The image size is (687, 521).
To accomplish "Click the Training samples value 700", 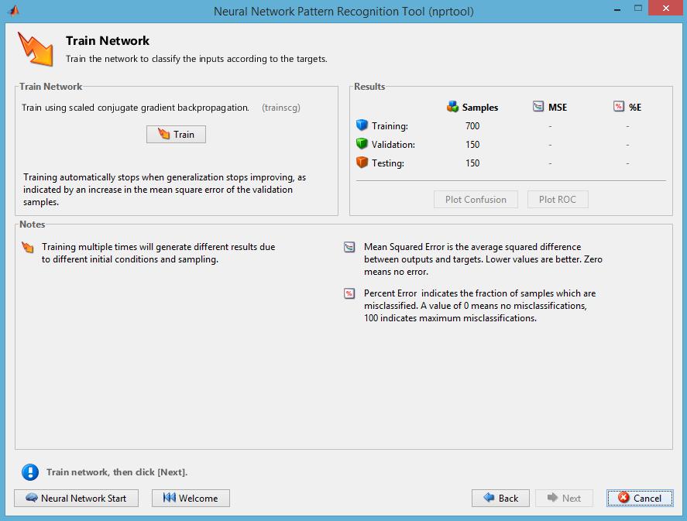I will tap(472, 126).
